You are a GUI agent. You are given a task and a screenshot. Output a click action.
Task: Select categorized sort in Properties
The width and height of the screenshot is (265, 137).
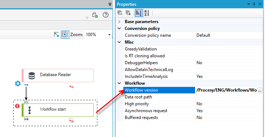pyautogui.click(x=139, y=13)
